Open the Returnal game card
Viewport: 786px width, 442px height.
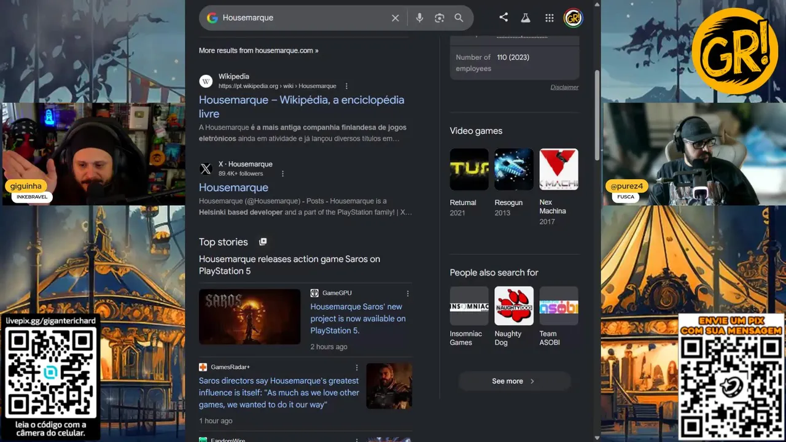pos(469,183)
